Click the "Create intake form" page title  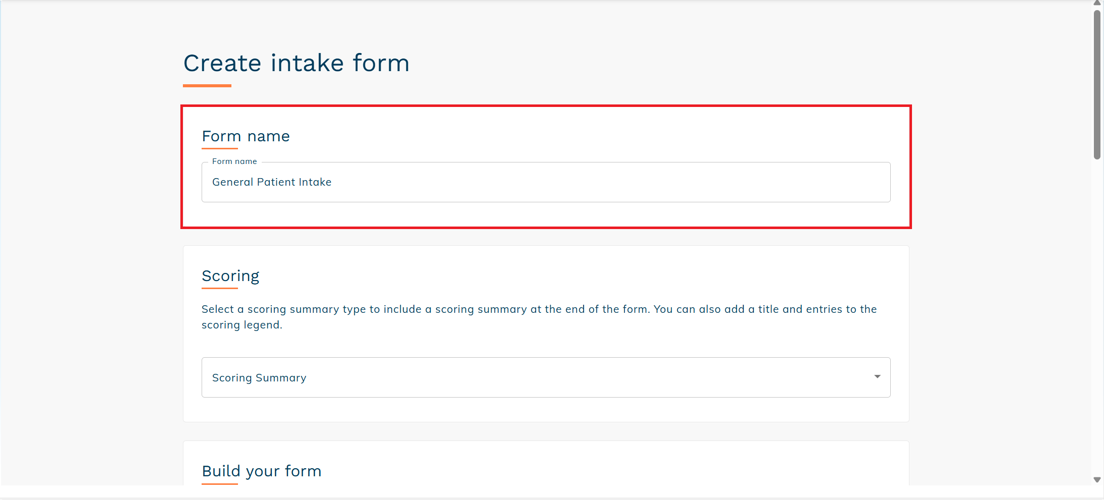coord(296,63)
